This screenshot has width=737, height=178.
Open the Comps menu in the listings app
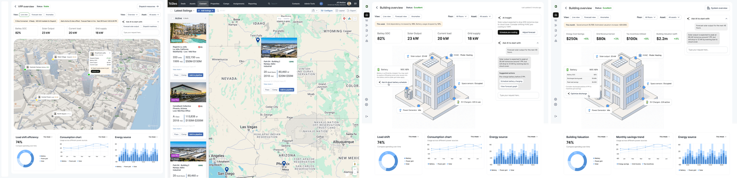point(226,4)
